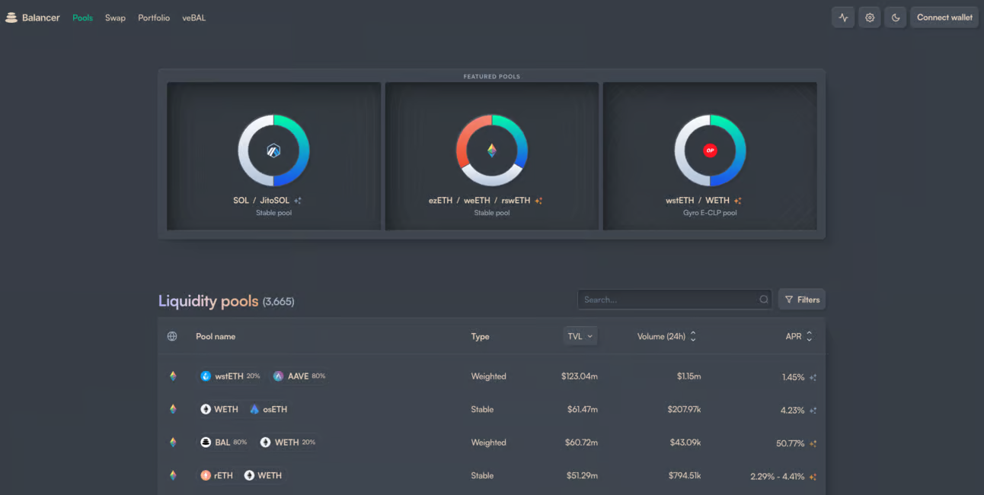Click the sparkle icon beside 50.77% APR
The height and width of the screenshot is (495, 984).
coord(813,443)
